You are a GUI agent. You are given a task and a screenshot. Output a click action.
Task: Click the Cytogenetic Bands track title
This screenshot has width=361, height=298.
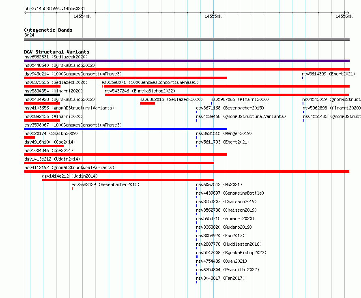point(48,30)
